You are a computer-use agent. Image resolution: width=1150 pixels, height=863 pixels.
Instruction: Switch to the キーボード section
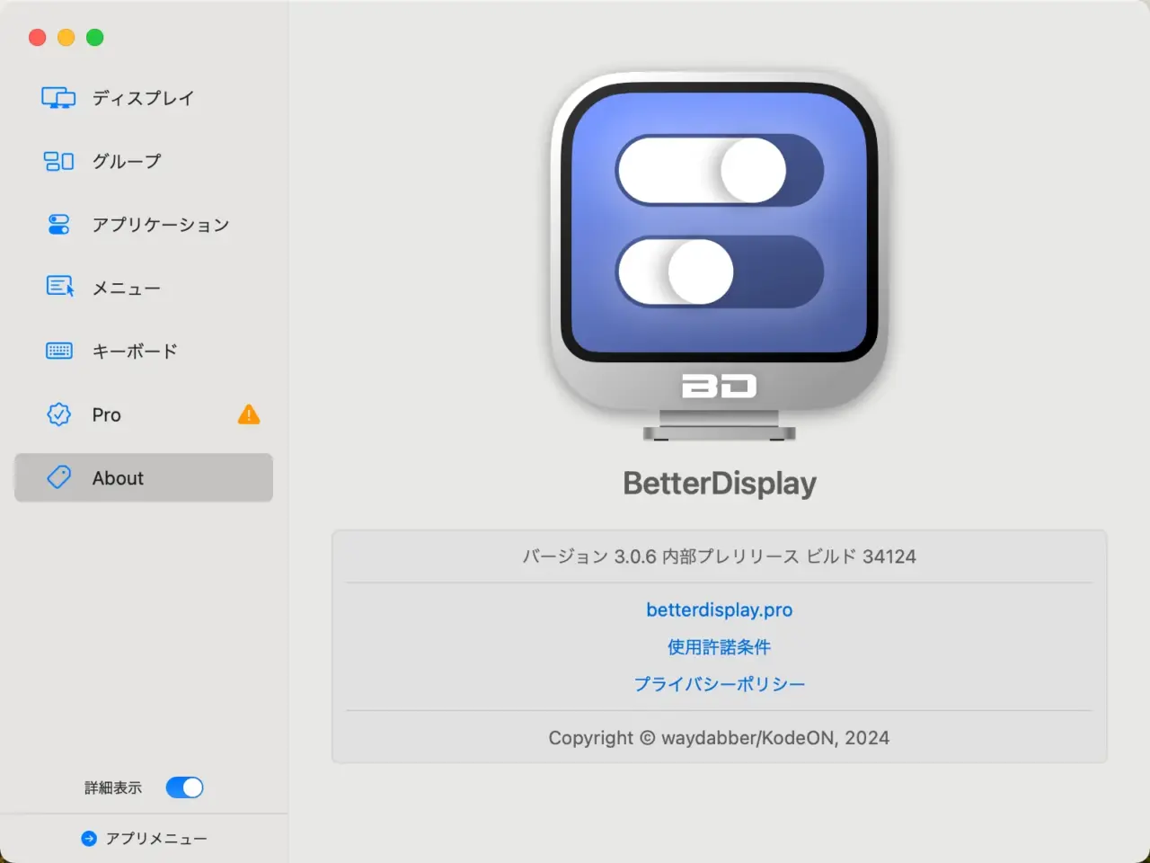point(144,351)
